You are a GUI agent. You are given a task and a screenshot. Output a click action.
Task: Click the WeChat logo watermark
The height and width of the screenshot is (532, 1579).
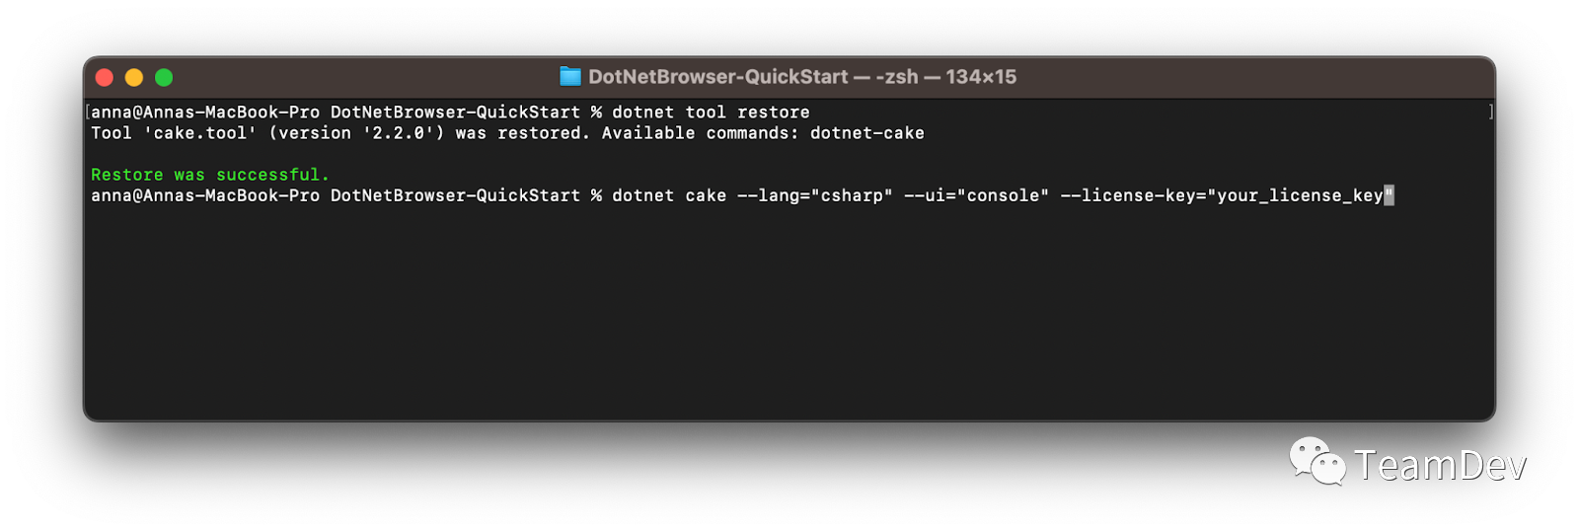[x=1316, y=462]
